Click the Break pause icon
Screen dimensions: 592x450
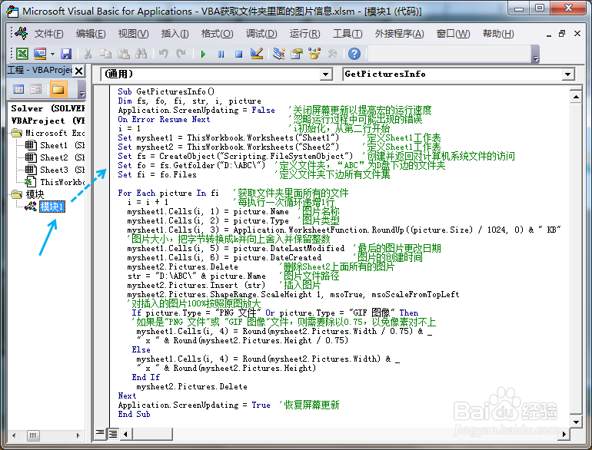pyautogui.click(x=221, y=54)
